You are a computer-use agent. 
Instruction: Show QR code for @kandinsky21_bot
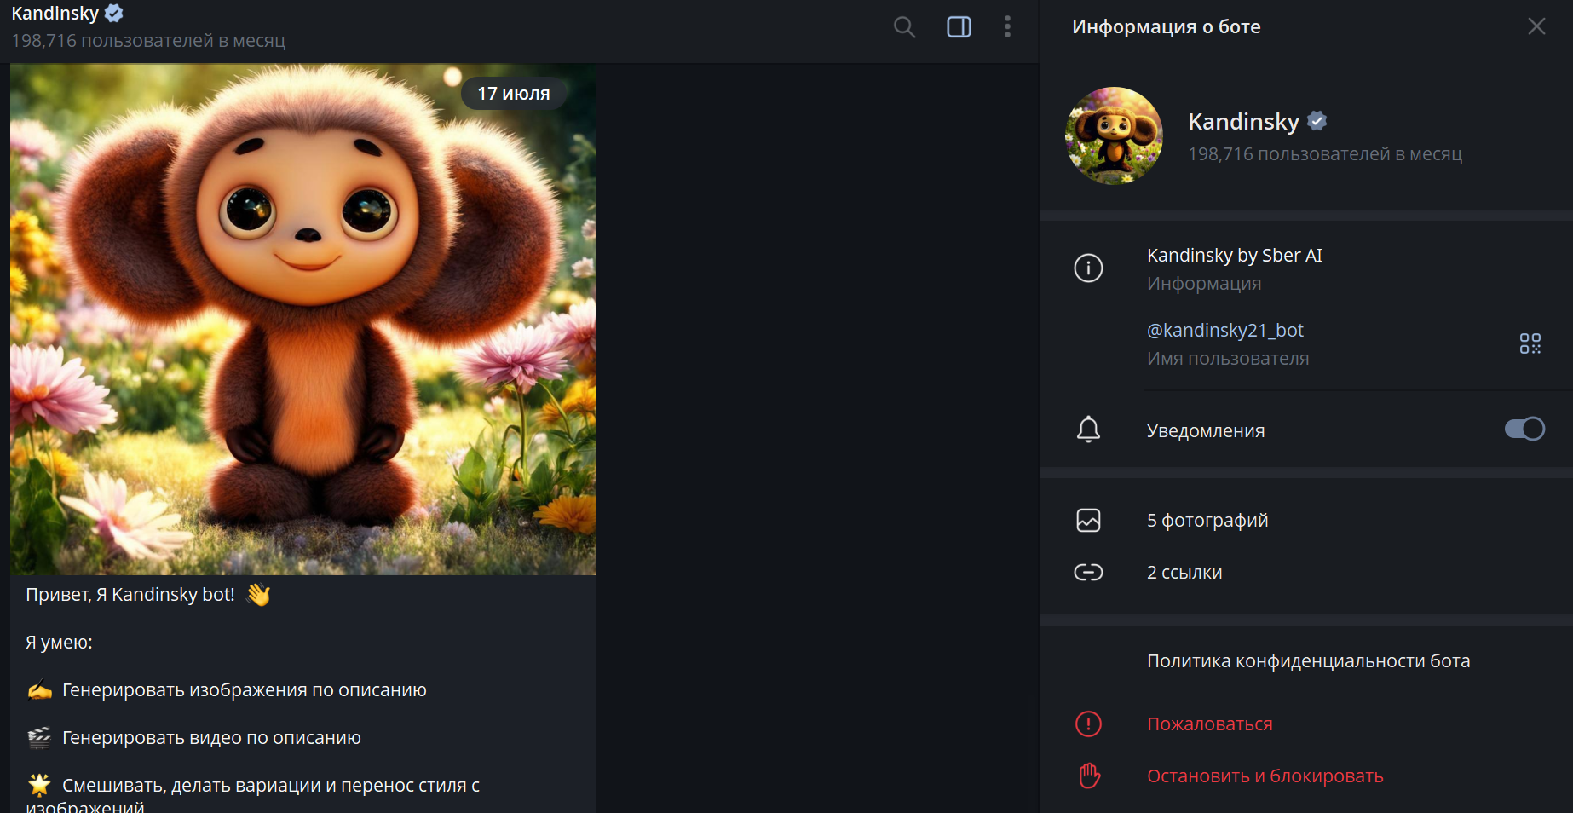[1530, 343]
